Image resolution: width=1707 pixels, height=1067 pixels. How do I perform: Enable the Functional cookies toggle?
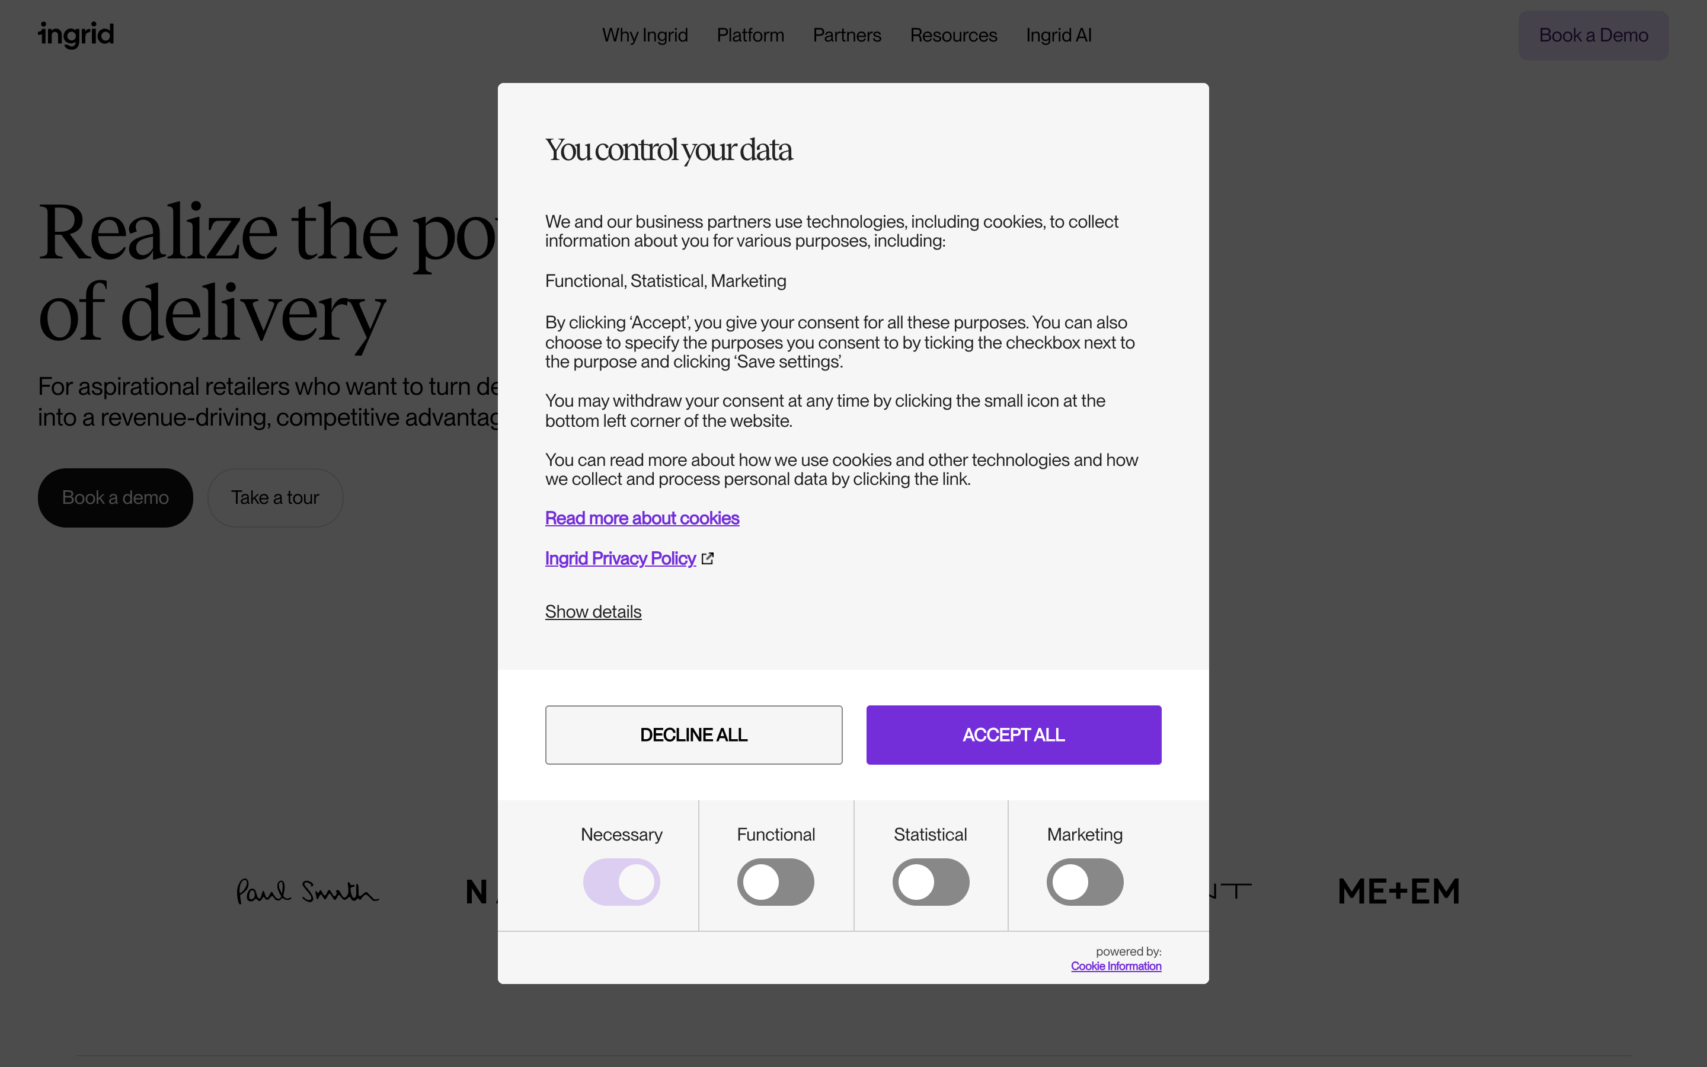(776, 881)
